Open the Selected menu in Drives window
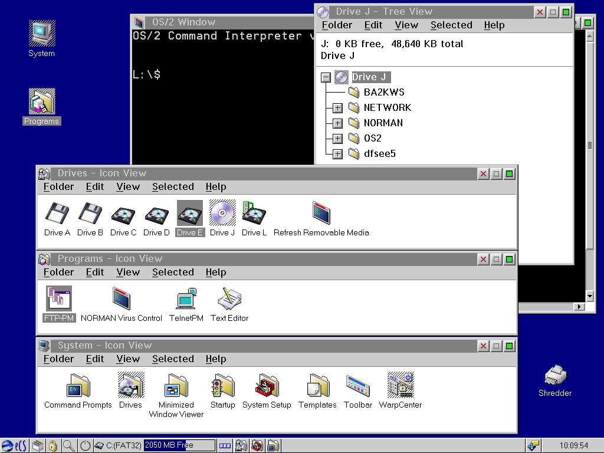Viewport: 604px width, 453px height. [173, 186]
